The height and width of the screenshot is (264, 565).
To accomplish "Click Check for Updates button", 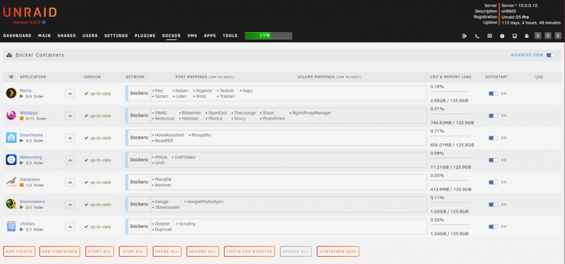I will pyautogui.click(x=249, y=252).
